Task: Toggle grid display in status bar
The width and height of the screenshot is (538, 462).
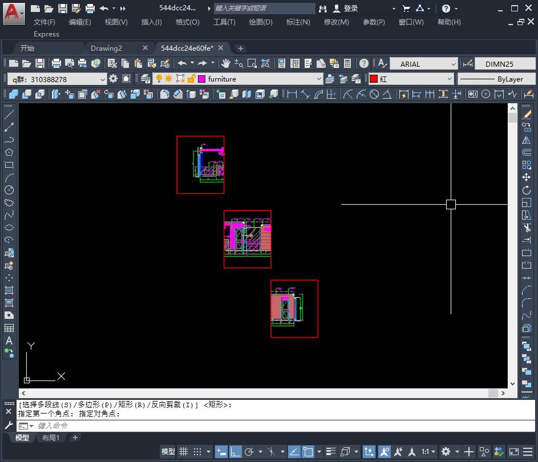Action: [x=183, y=452]
